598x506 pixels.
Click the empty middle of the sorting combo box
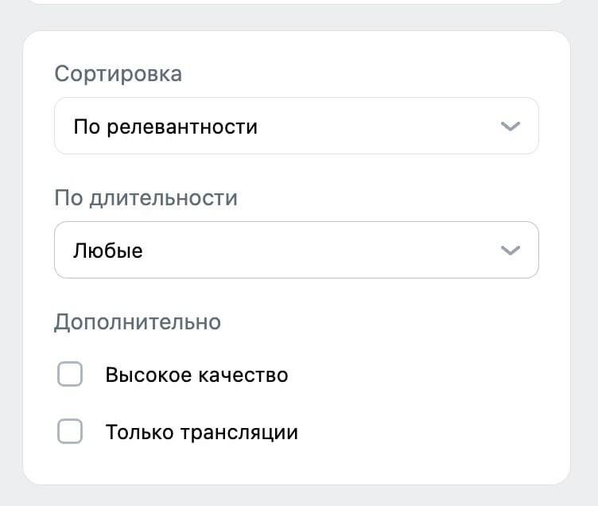pyautogui.click(x=374, y=127)
